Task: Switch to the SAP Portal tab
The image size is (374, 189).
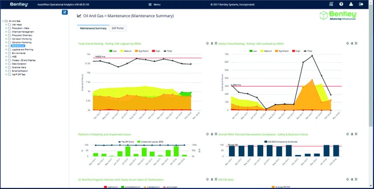Action: (x=117, y=28)
